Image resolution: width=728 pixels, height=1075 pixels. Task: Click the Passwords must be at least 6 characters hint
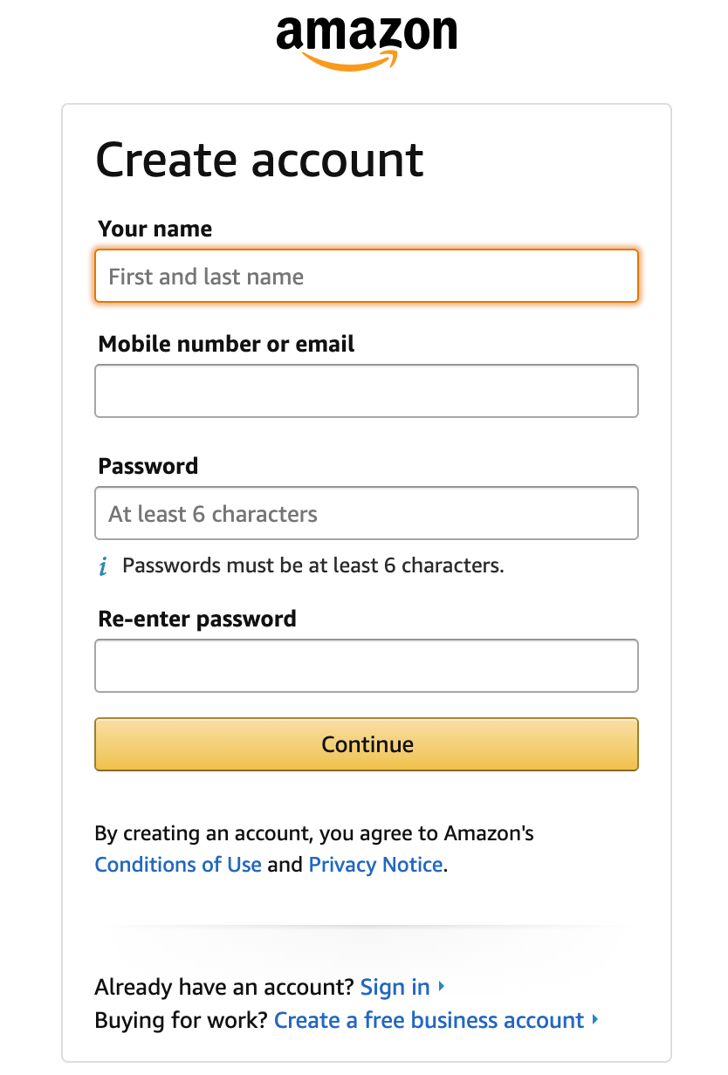click(313, 565)
